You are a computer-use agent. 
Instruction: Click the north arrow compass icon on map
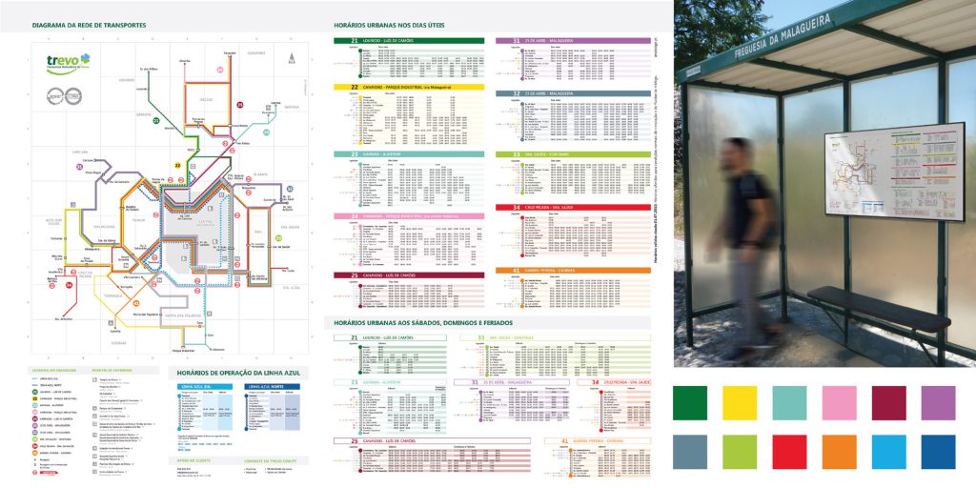click(x=292, y=59)
